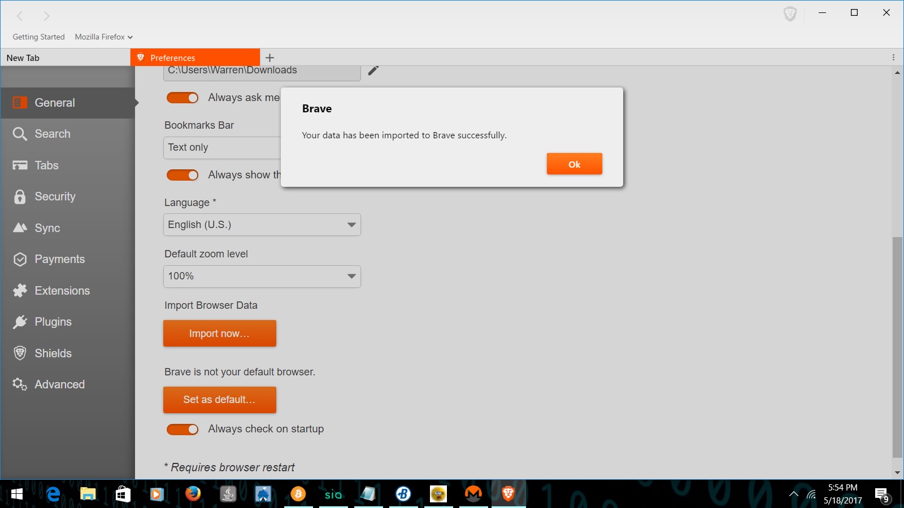The image size is (904, 508).
Task: Toggle Always show the bookmarks bar switch
Action: [x=182, y=175]
